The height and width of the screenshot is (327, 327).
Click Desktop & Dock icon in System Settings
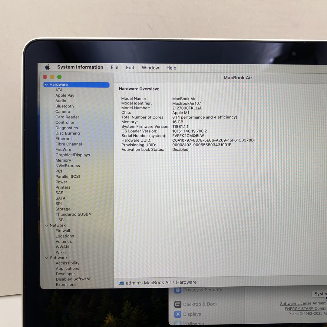pyautogui.click(x=178, y=305)
